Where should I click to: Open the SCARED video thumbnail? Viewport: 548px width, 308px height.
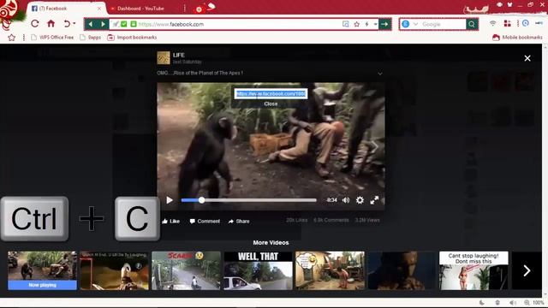tap(186, 270)
